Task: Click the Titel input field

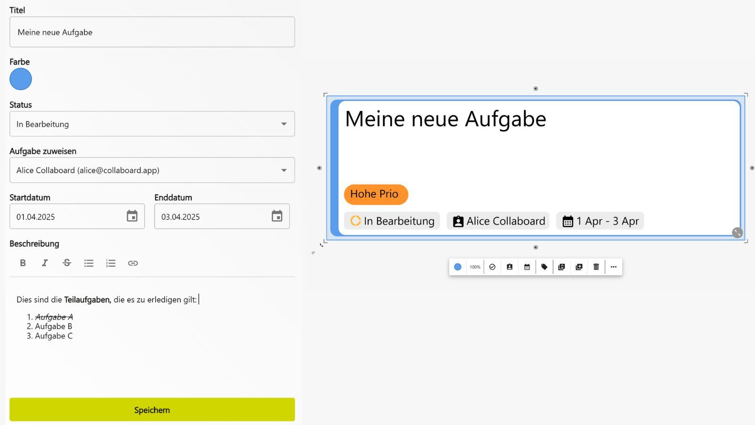Action: click(152, 32)
